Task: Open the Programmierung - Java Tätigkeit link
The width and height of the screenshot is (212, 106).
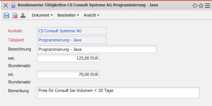Action: point(60,40)
